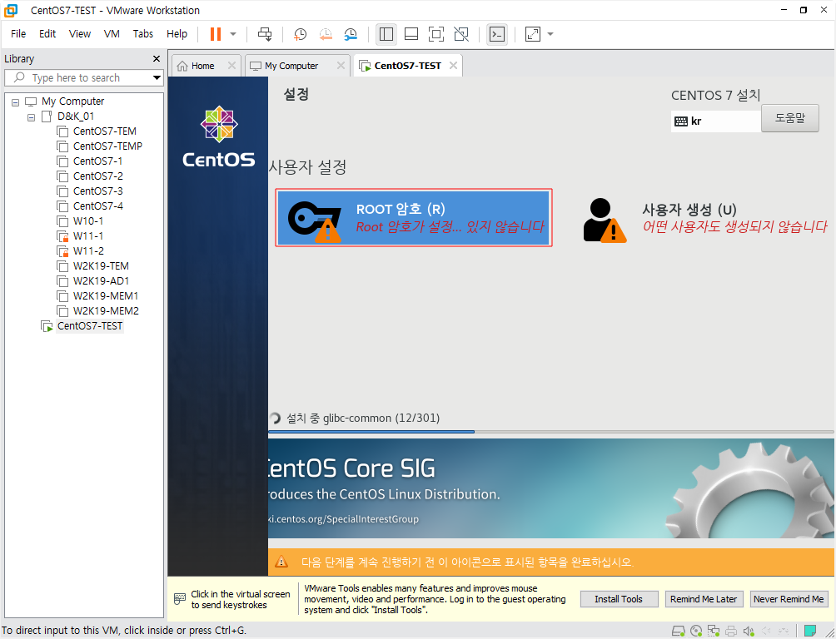Take a snapshot of this VM

point(300,34)
